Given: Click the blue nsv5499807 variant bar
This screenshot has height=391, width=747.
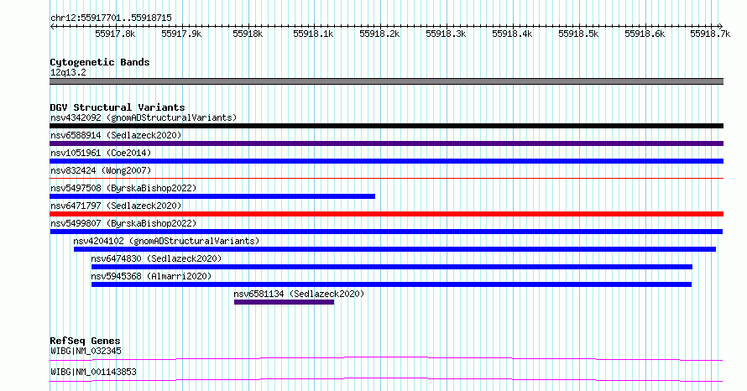Looking at the screenshot, I should pyautogui.click(x=386, y=232).
